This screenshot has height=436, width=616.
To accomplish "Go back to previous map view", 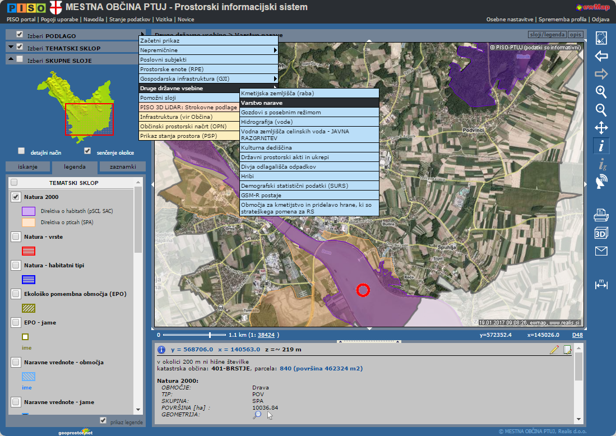I will coord(601,56).
